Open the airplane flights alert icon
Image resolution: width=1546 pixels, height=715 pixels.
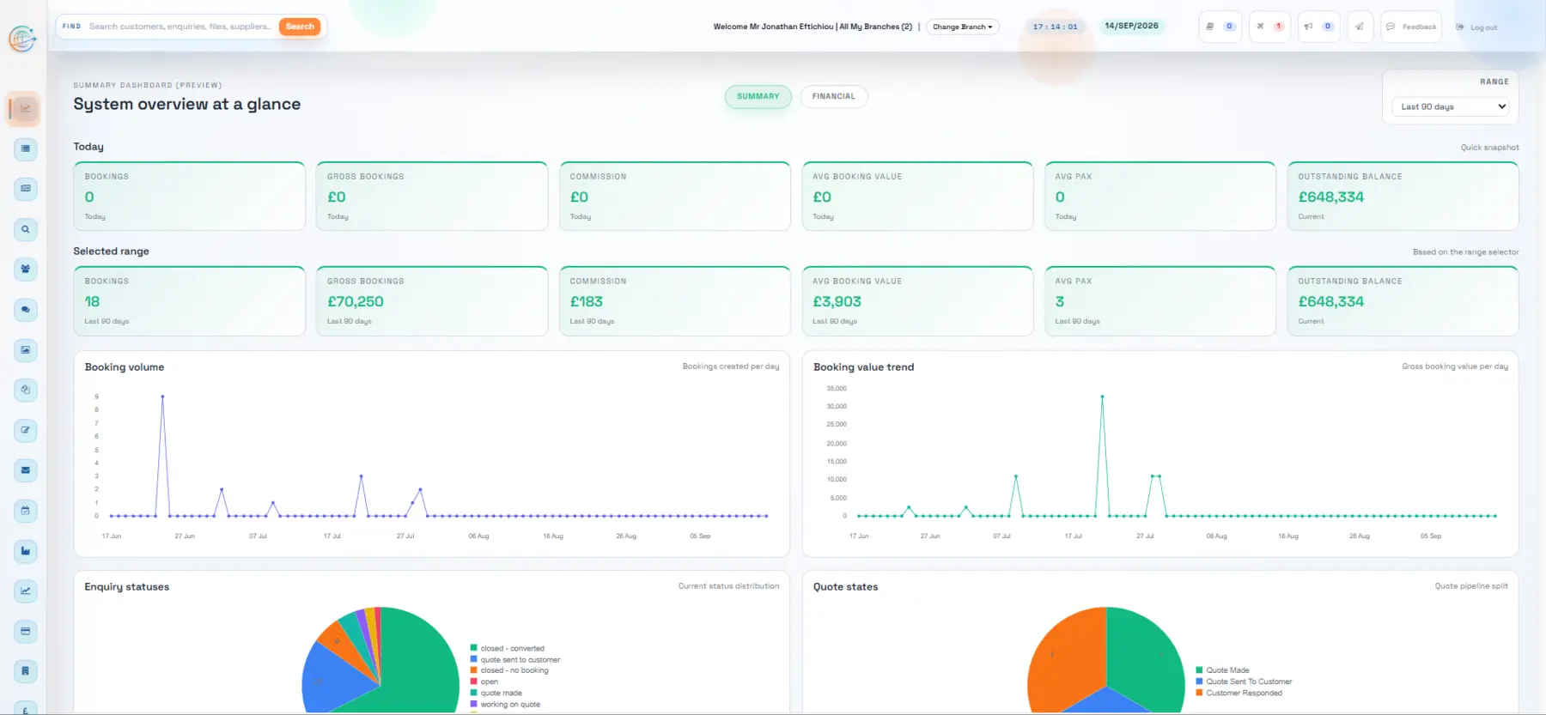[x=1269, y=27]
